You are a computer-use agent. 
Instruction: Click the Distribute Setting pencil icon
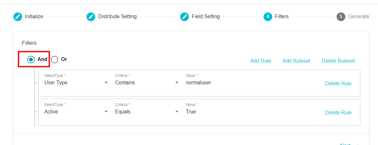click(91, 17)
